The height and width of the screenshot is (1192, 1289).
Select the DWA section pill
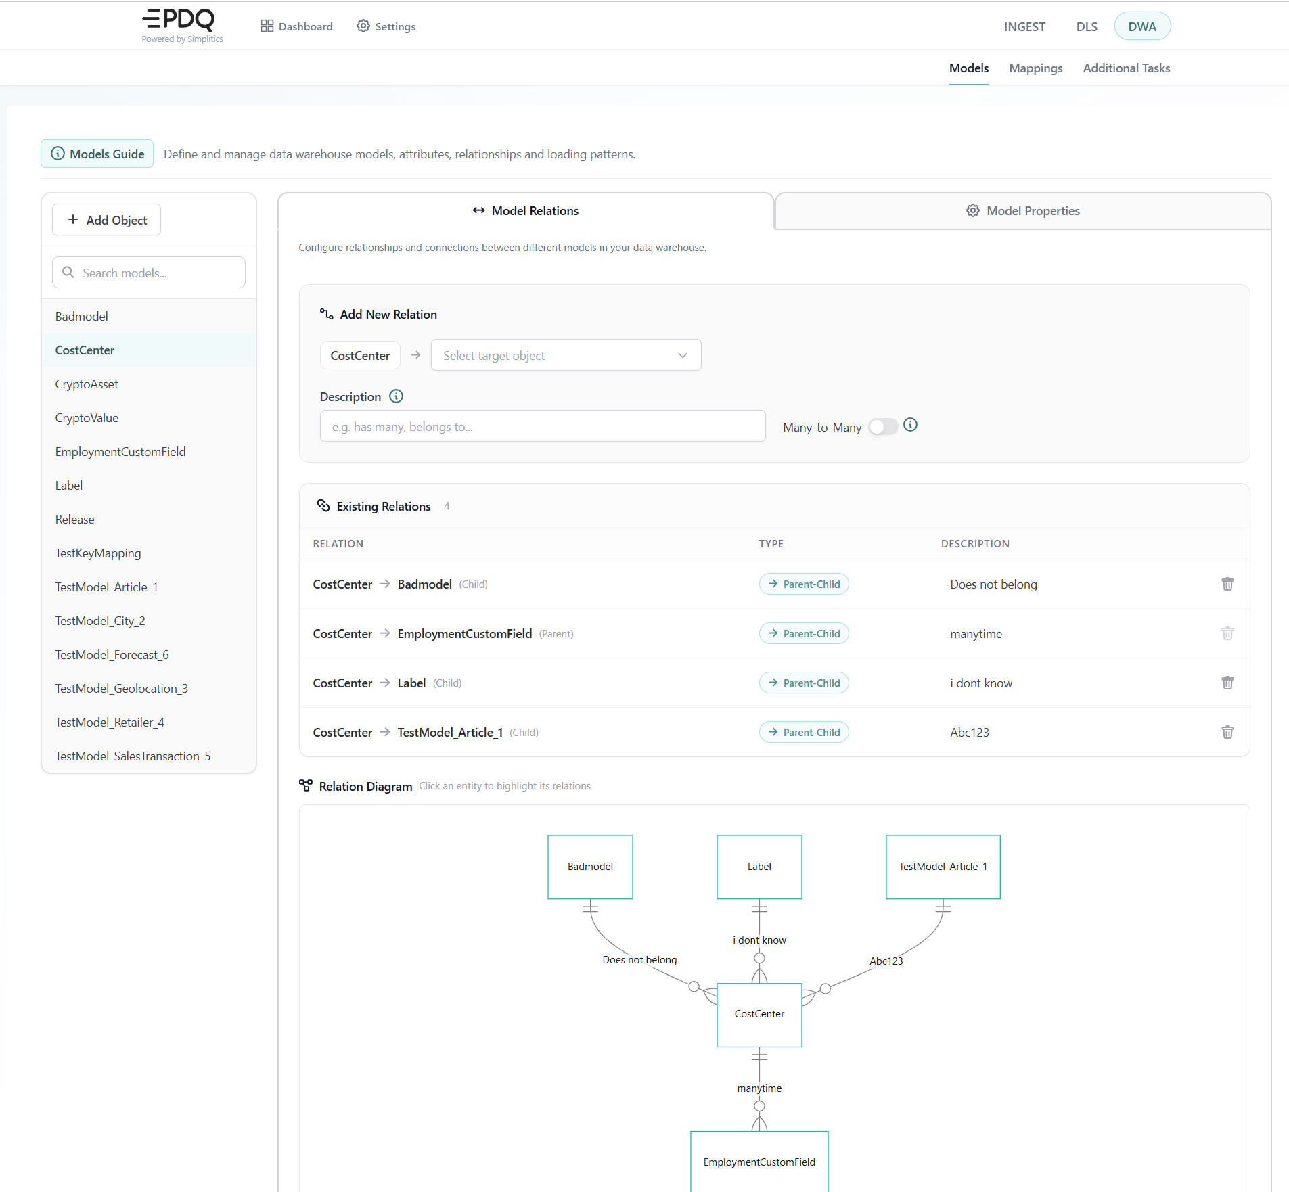coord(1142,26)
